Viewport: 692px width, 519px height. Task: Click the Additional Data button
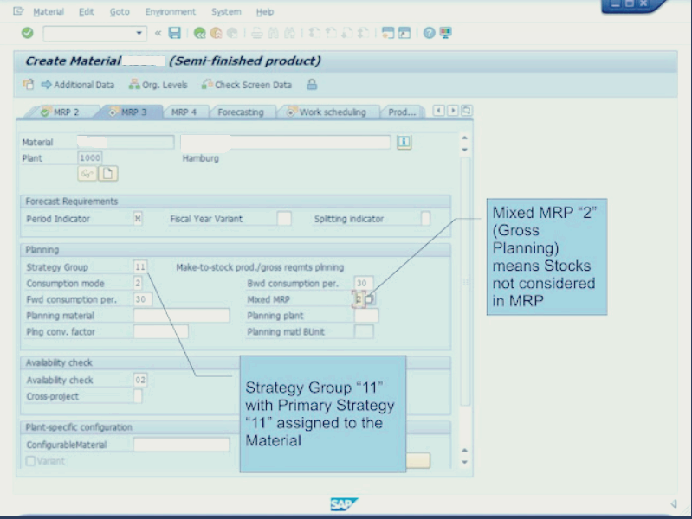(x=78, y=85)
